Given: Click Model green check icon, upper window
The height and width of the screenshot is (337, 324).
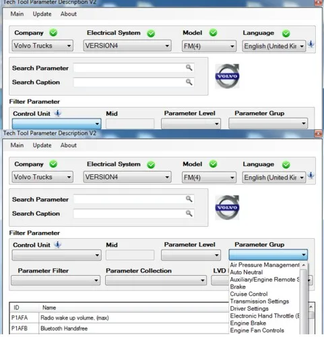Looking at the screenshot, I should (213, 33).
